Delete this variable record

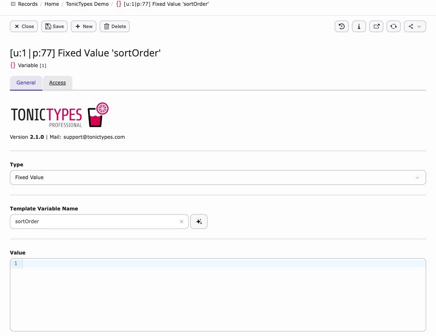115,26
